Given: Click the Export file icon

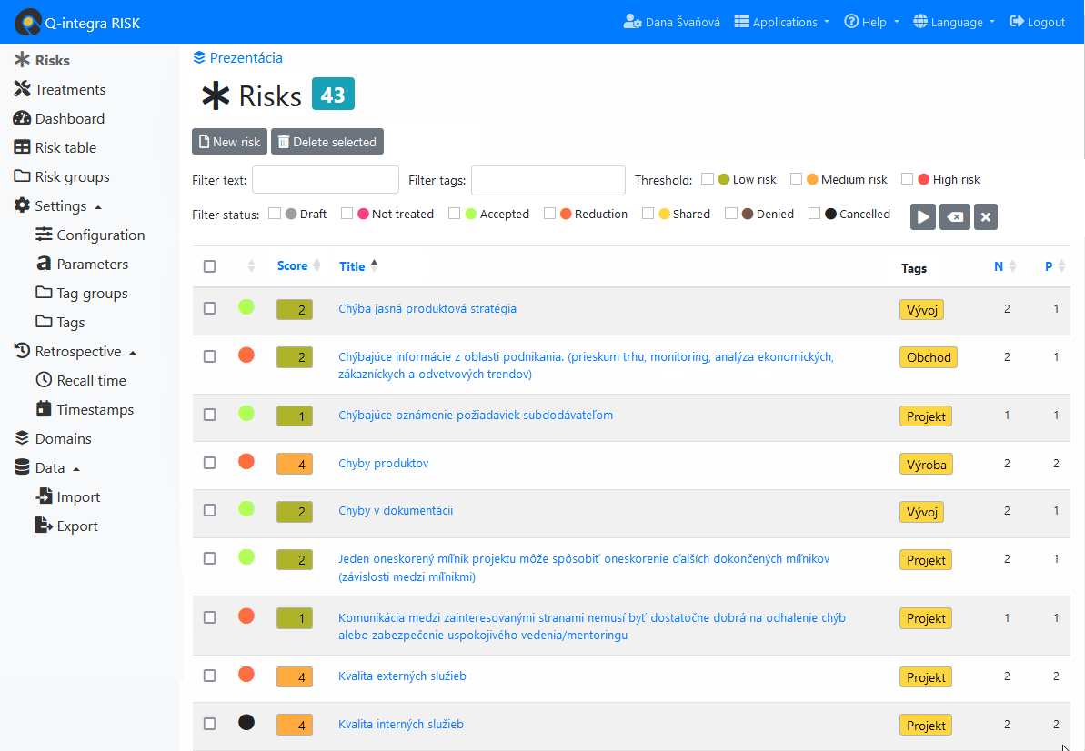Looking at the screenshot, I should (x=44, y=525).
